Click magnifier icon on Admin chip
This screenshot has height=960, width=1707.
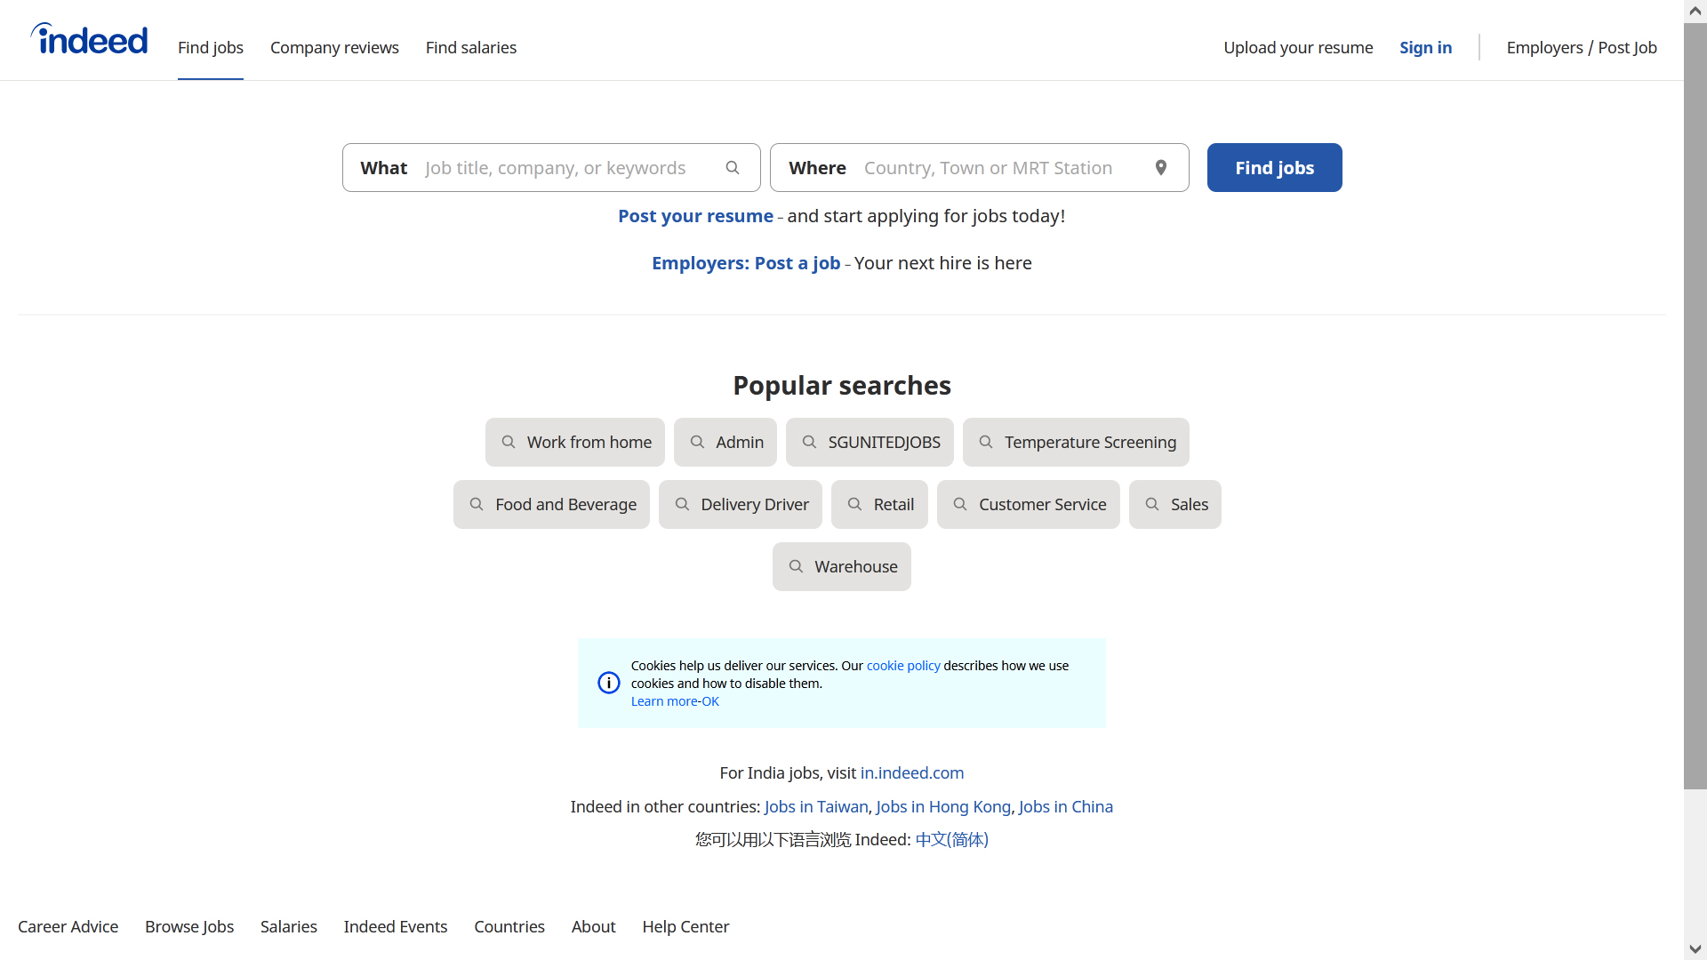(x=698, y=442)
